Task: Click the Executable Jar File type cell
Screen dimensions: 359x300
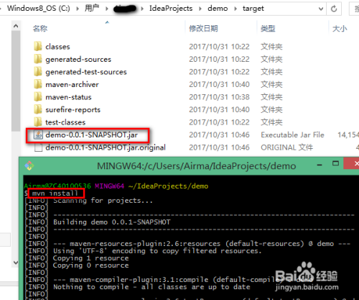Action: click(292, 135)
